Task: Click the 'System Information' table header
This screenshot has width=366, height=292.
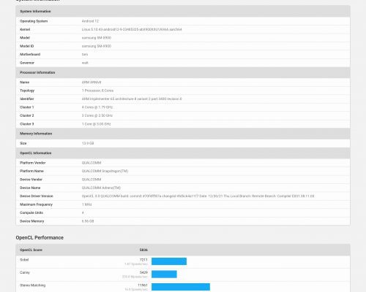Action: tap(35, 12)
